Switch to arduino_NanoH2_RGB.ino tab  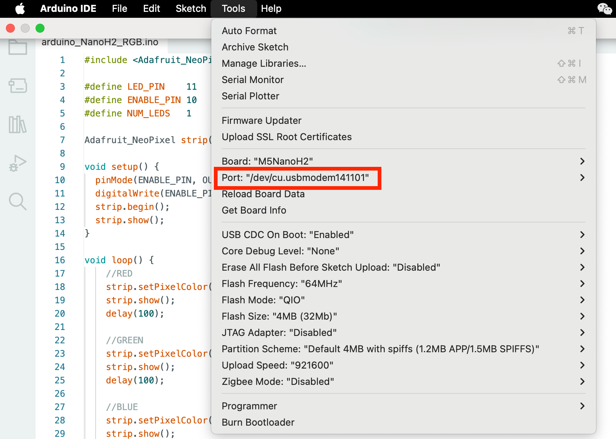pyautogui.click(x=100, y=42)
